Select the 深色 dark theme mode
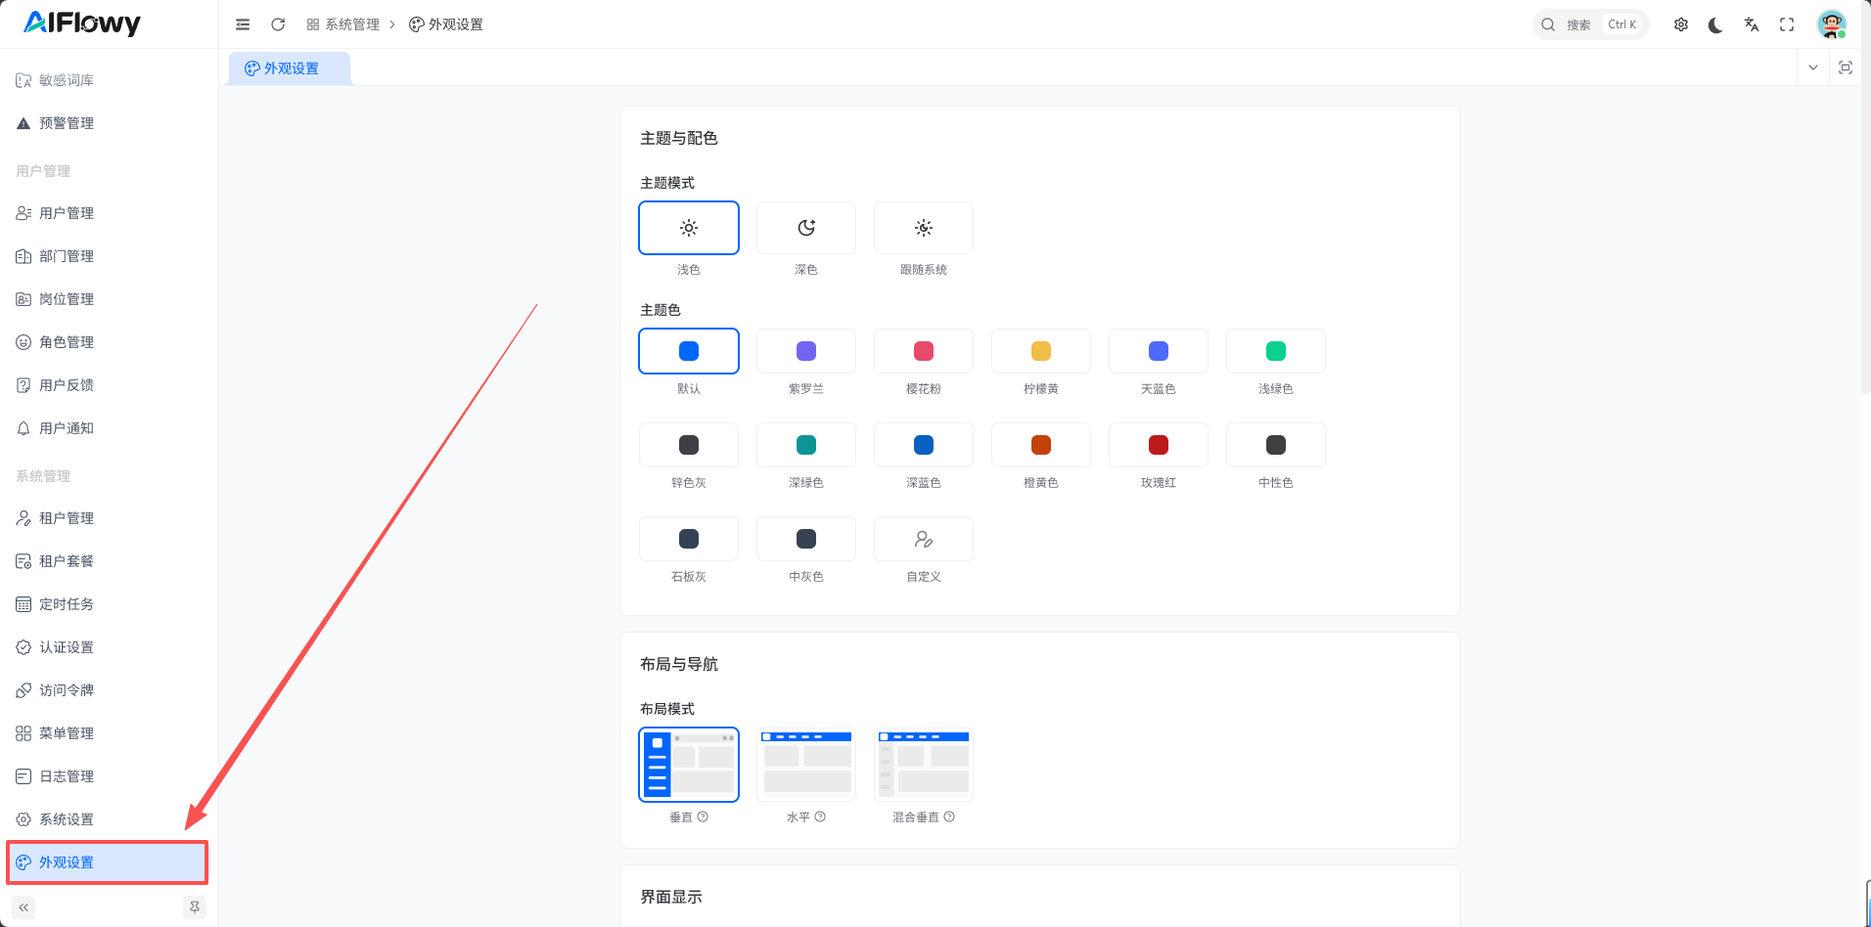The height and width of the screenshot is (927, 1871). point(805,228)
